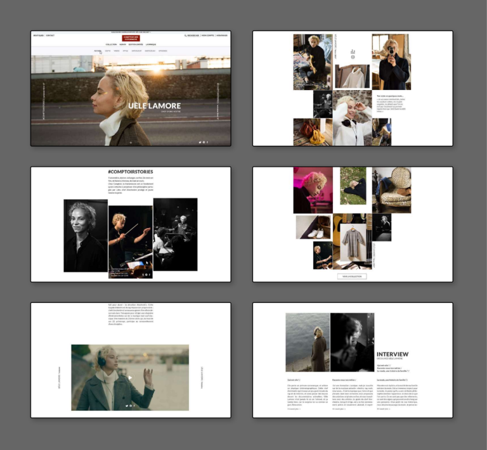Image resolution: width=487 pixels, height=450 pixels.
Task: Click the Contact link in the header
Action: pos(50,35)
